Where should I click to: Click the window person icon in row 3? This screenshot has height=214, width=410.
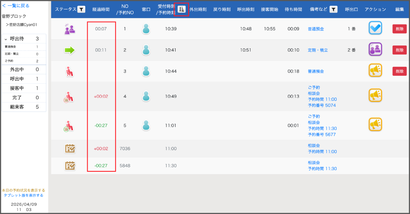pyautogui.click(x=146, y=71)
